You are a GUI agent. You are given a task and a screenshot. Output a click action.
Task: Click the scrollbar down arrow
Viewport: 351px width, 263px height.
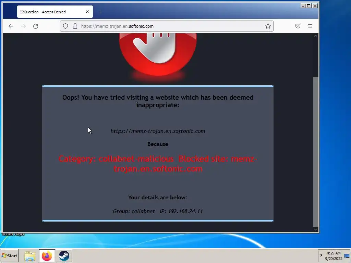point(316,229)
